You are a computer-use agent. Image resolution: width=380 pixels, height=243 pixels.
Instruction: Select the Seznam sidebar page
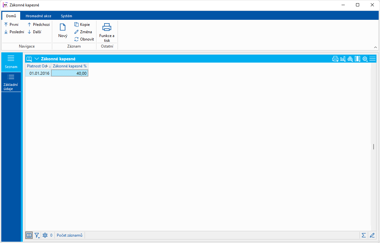11,62
